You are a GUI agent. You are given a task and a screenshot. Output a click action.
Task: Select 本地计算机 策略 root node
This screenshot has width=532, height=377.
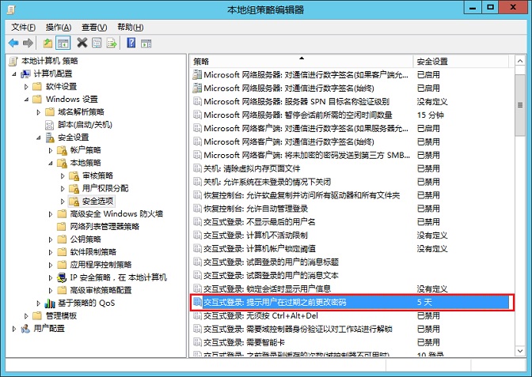[x=50, y=61]
